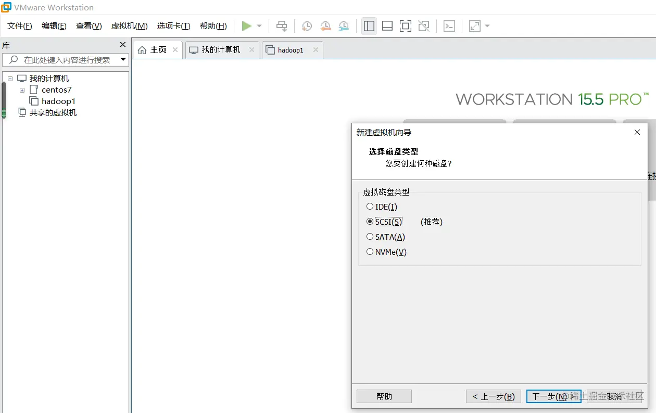
Task: Open the 选项卡(T) menu
Action: coord(174,26)
